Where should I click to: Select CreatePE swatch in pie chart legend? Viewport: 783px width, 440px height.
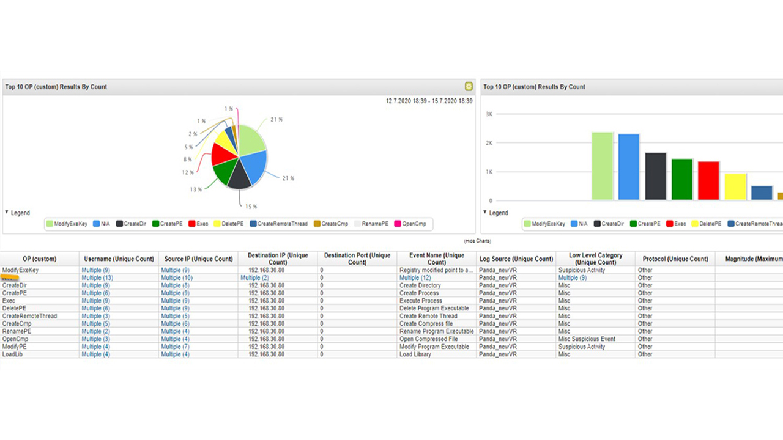(x=156, y=224)
